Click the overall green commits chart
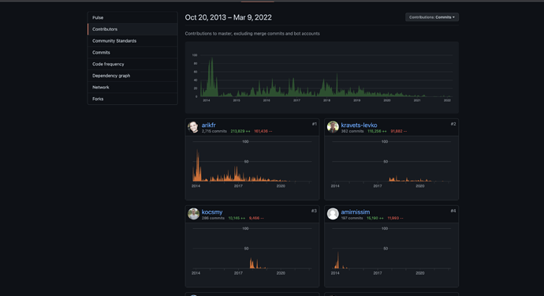The image size is (544, 296). pos(322,77)
